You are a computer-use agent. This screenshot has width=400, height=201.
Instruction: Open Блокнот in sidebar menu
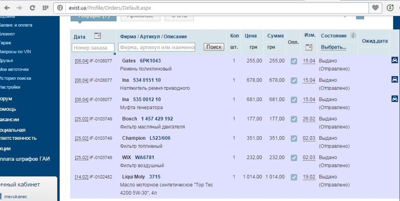7,34
